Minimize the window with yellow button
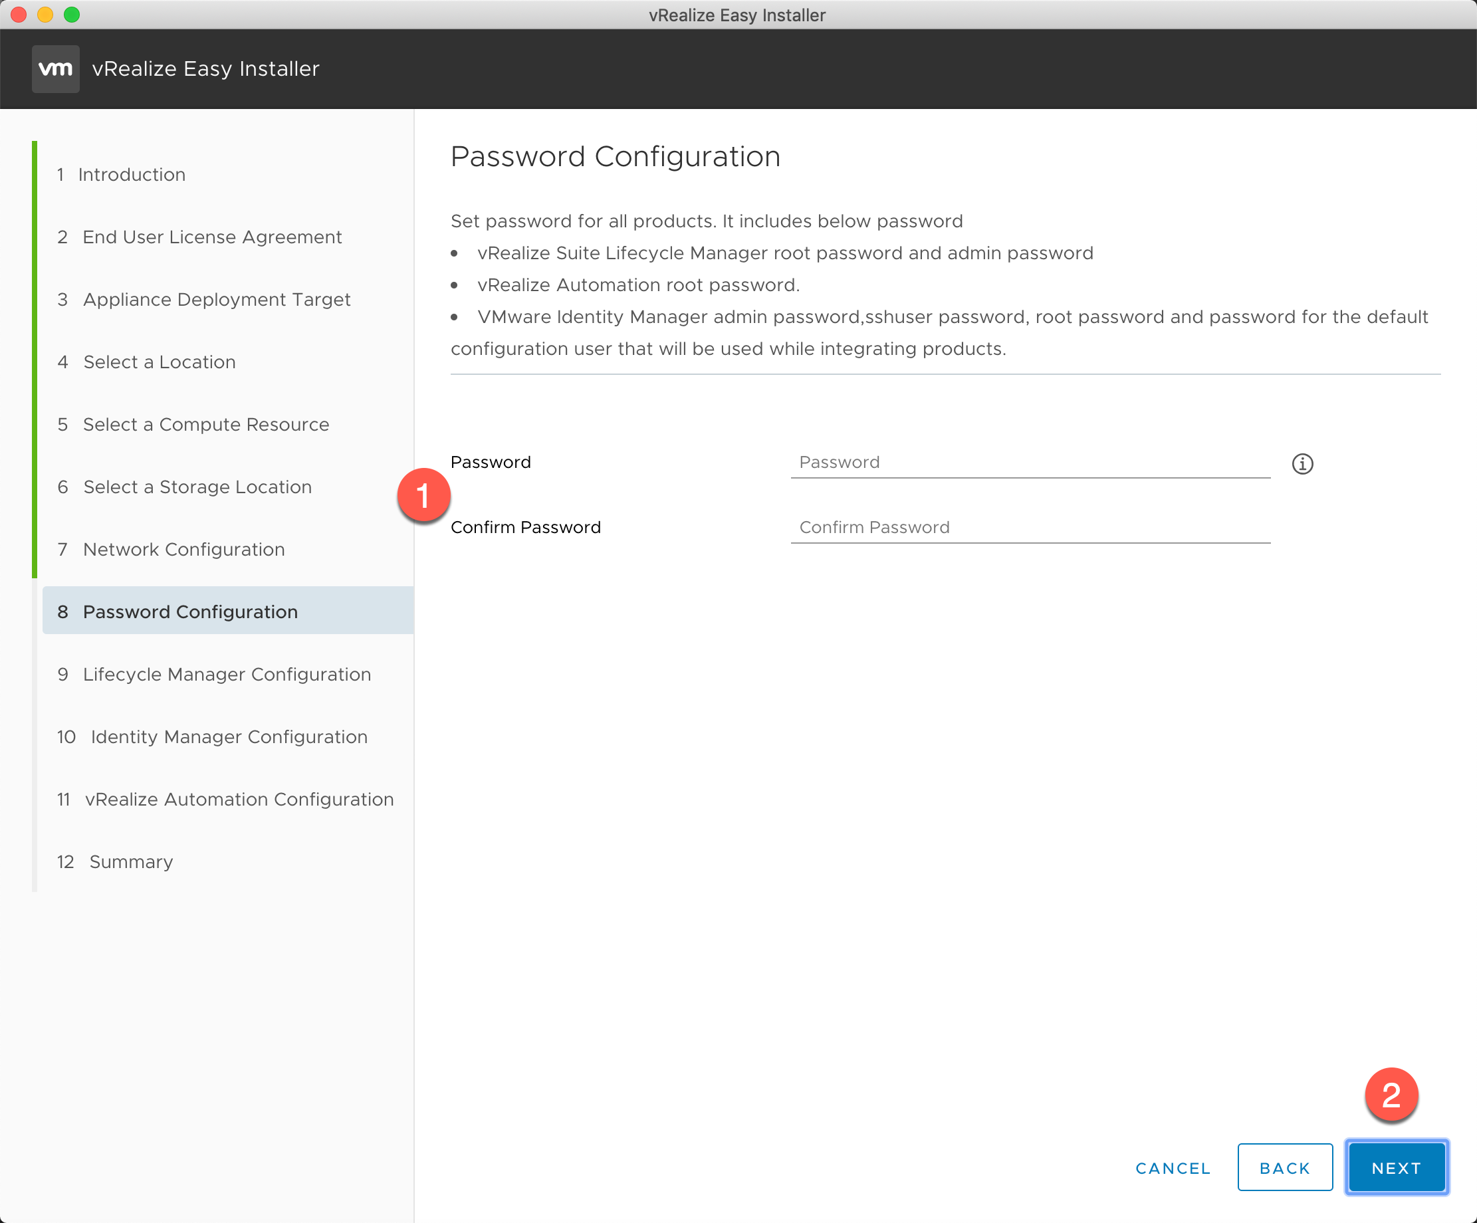The height and width of the screenshot is (1223, 1477). click(x=45, y=15)
